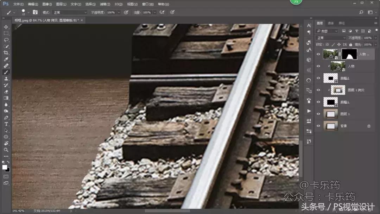The width and height of the screenshot is (380, 214).
Task: Select the Lasso tool
Action: point(6,40)
